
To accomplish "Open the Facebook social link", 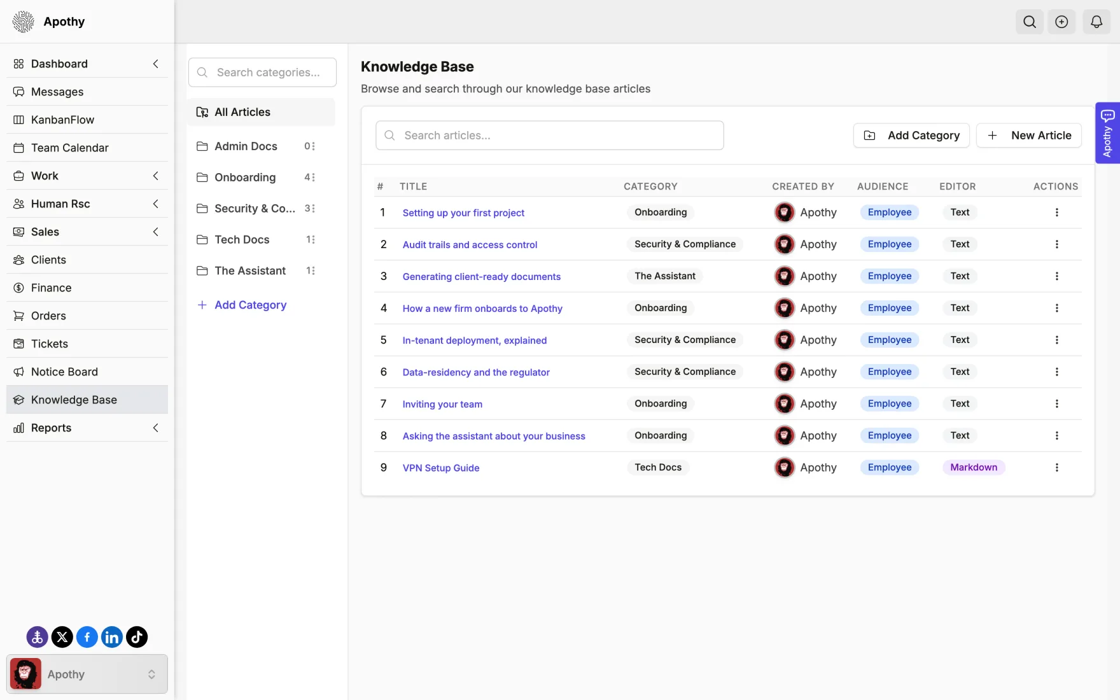I will click(87, 636).
